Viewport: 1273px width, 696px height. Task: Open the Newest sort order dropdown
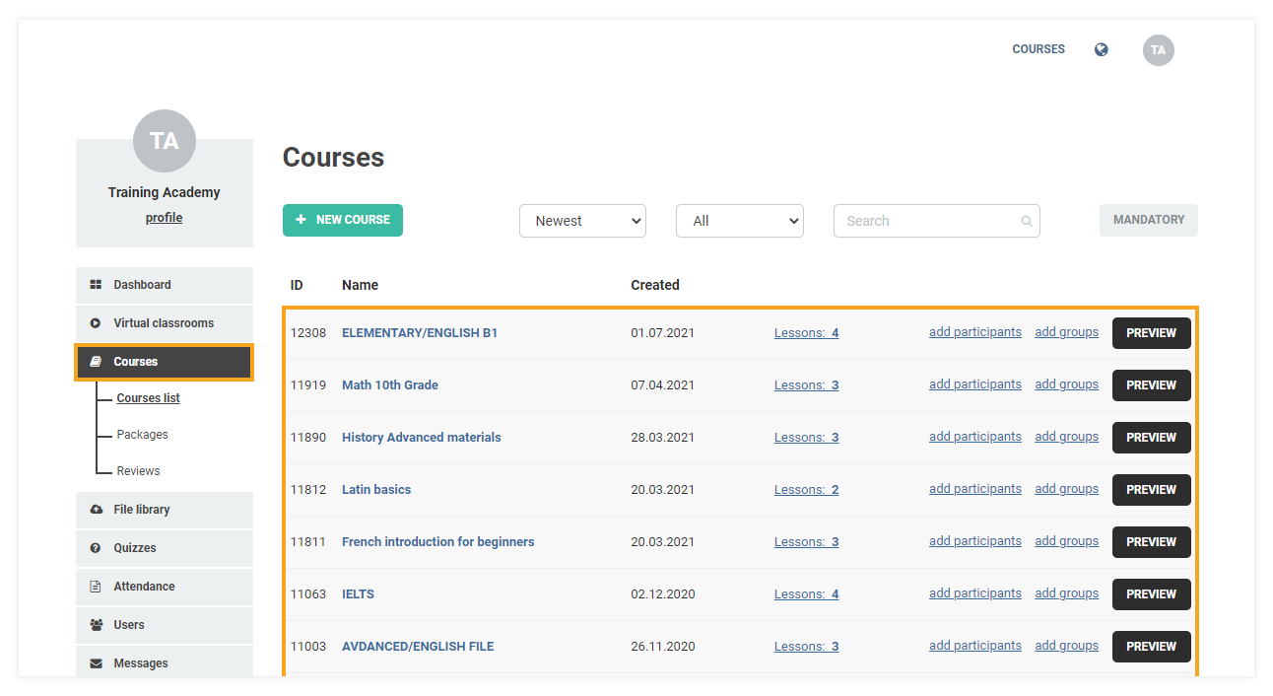[582, 221]
